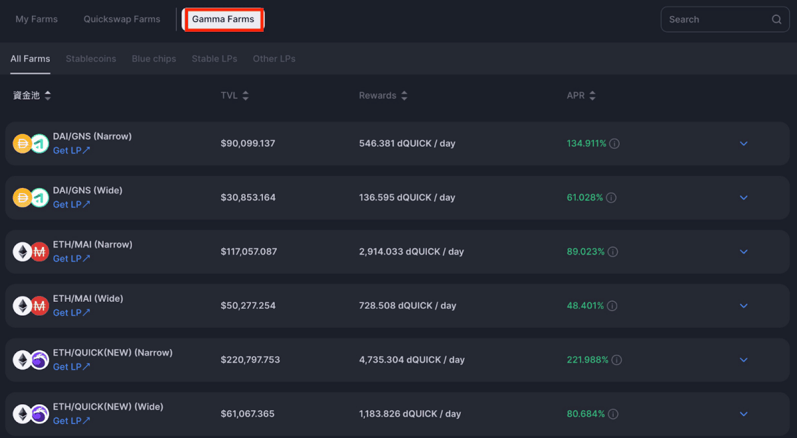Screen dimensions: 797x438
Task: Click the rewards text 546.381 dQUICK / day
Action: (x=407, y=143)
